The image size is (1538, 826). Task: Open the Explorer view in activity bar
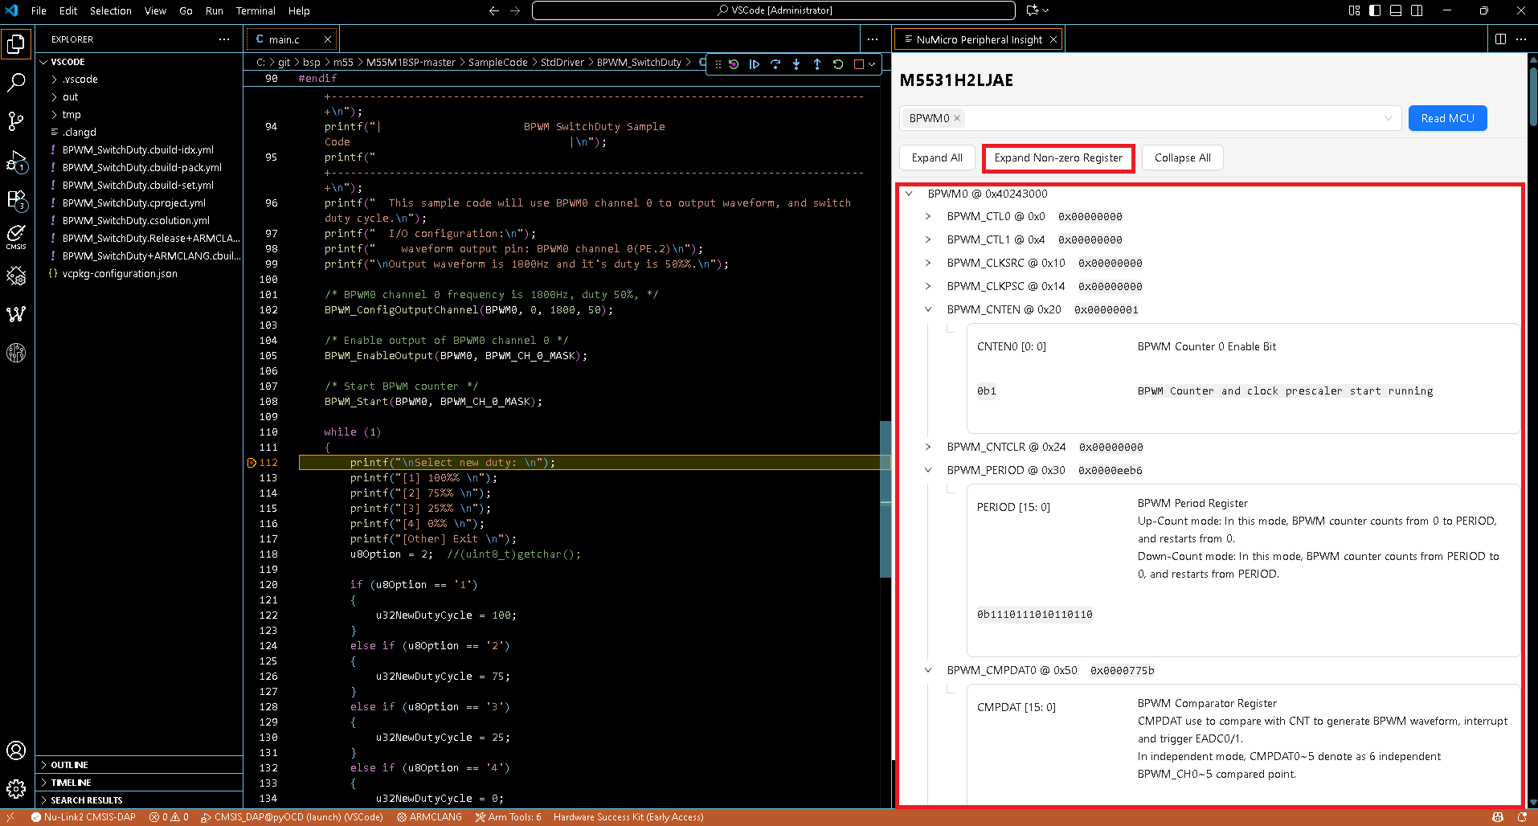click(x=16, y=43)
